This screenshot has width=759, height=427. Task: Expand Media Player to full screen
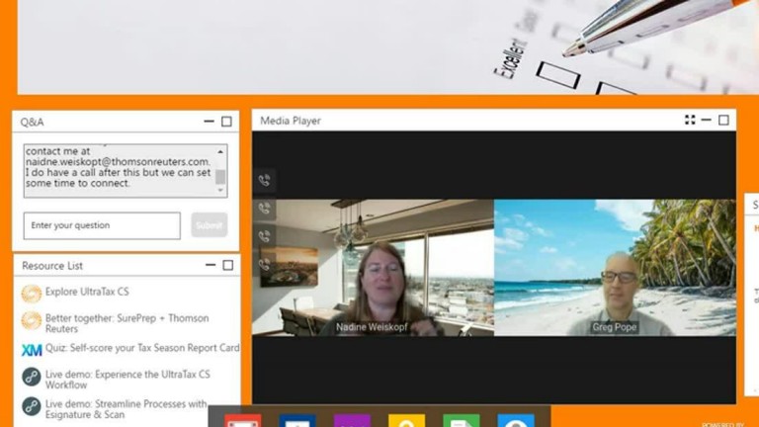[690, 121]
